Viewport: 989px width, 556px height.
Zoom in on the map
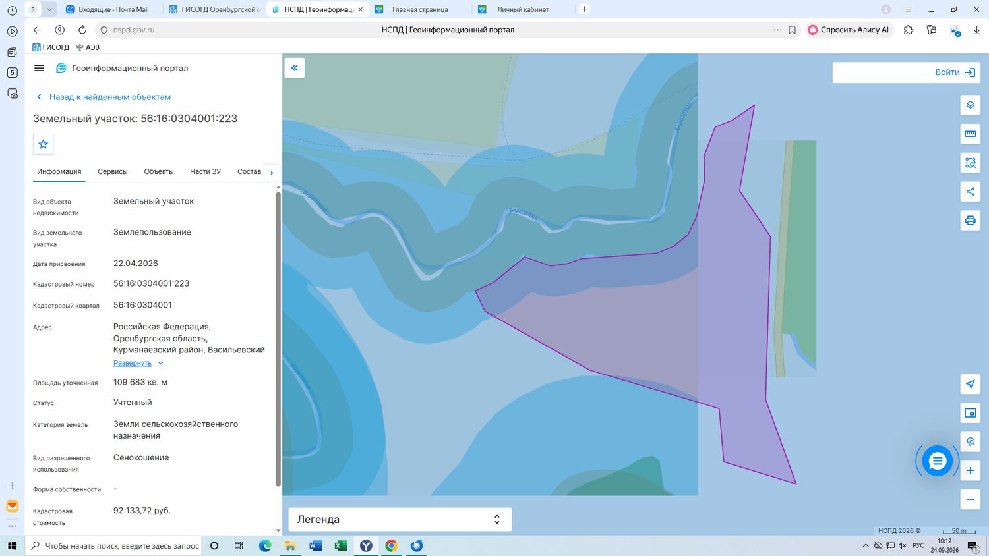point(970,470)
